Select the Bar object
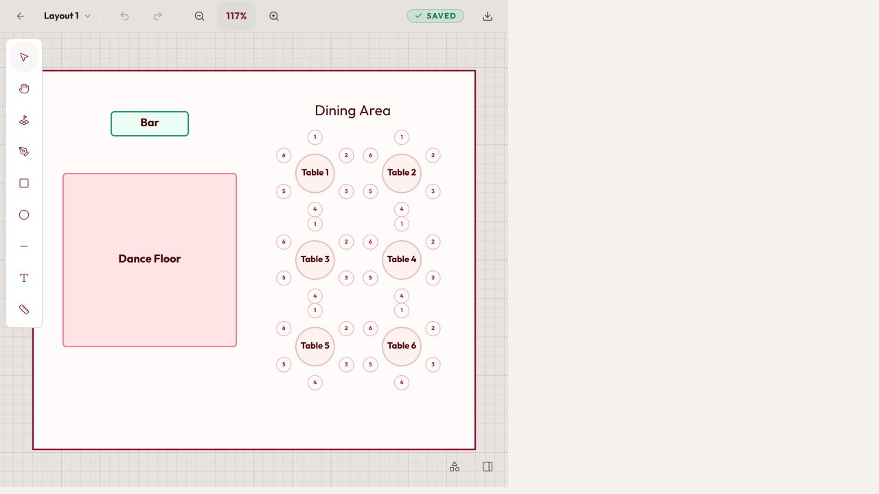The height and width of the screenshot is (494, 879). click(150, 123)
